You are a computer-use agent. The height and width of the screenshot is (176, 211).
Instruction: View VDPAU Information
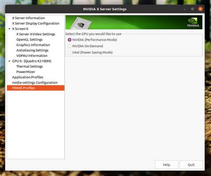32,56
